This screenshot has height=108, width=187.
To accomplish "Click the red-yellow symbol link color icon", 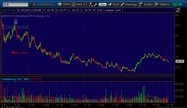I will (34, 5).
